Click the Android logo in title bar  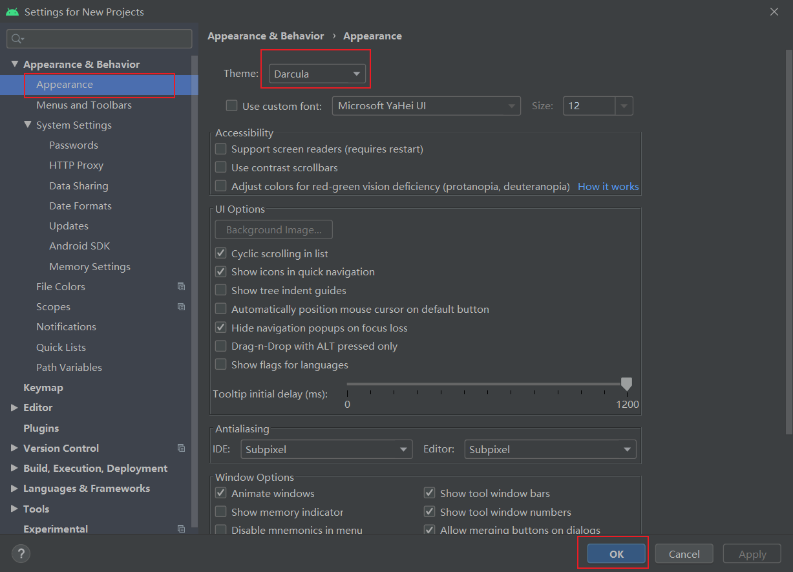pos(12,12)
